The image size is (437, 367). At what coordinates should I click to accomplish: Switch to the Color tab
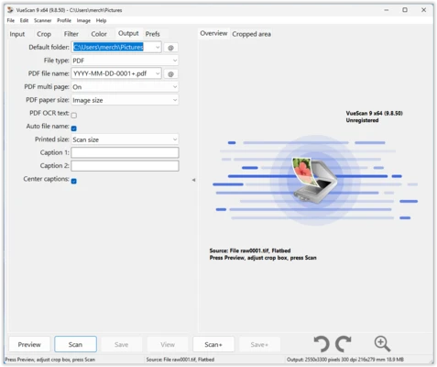coord(99,34)
